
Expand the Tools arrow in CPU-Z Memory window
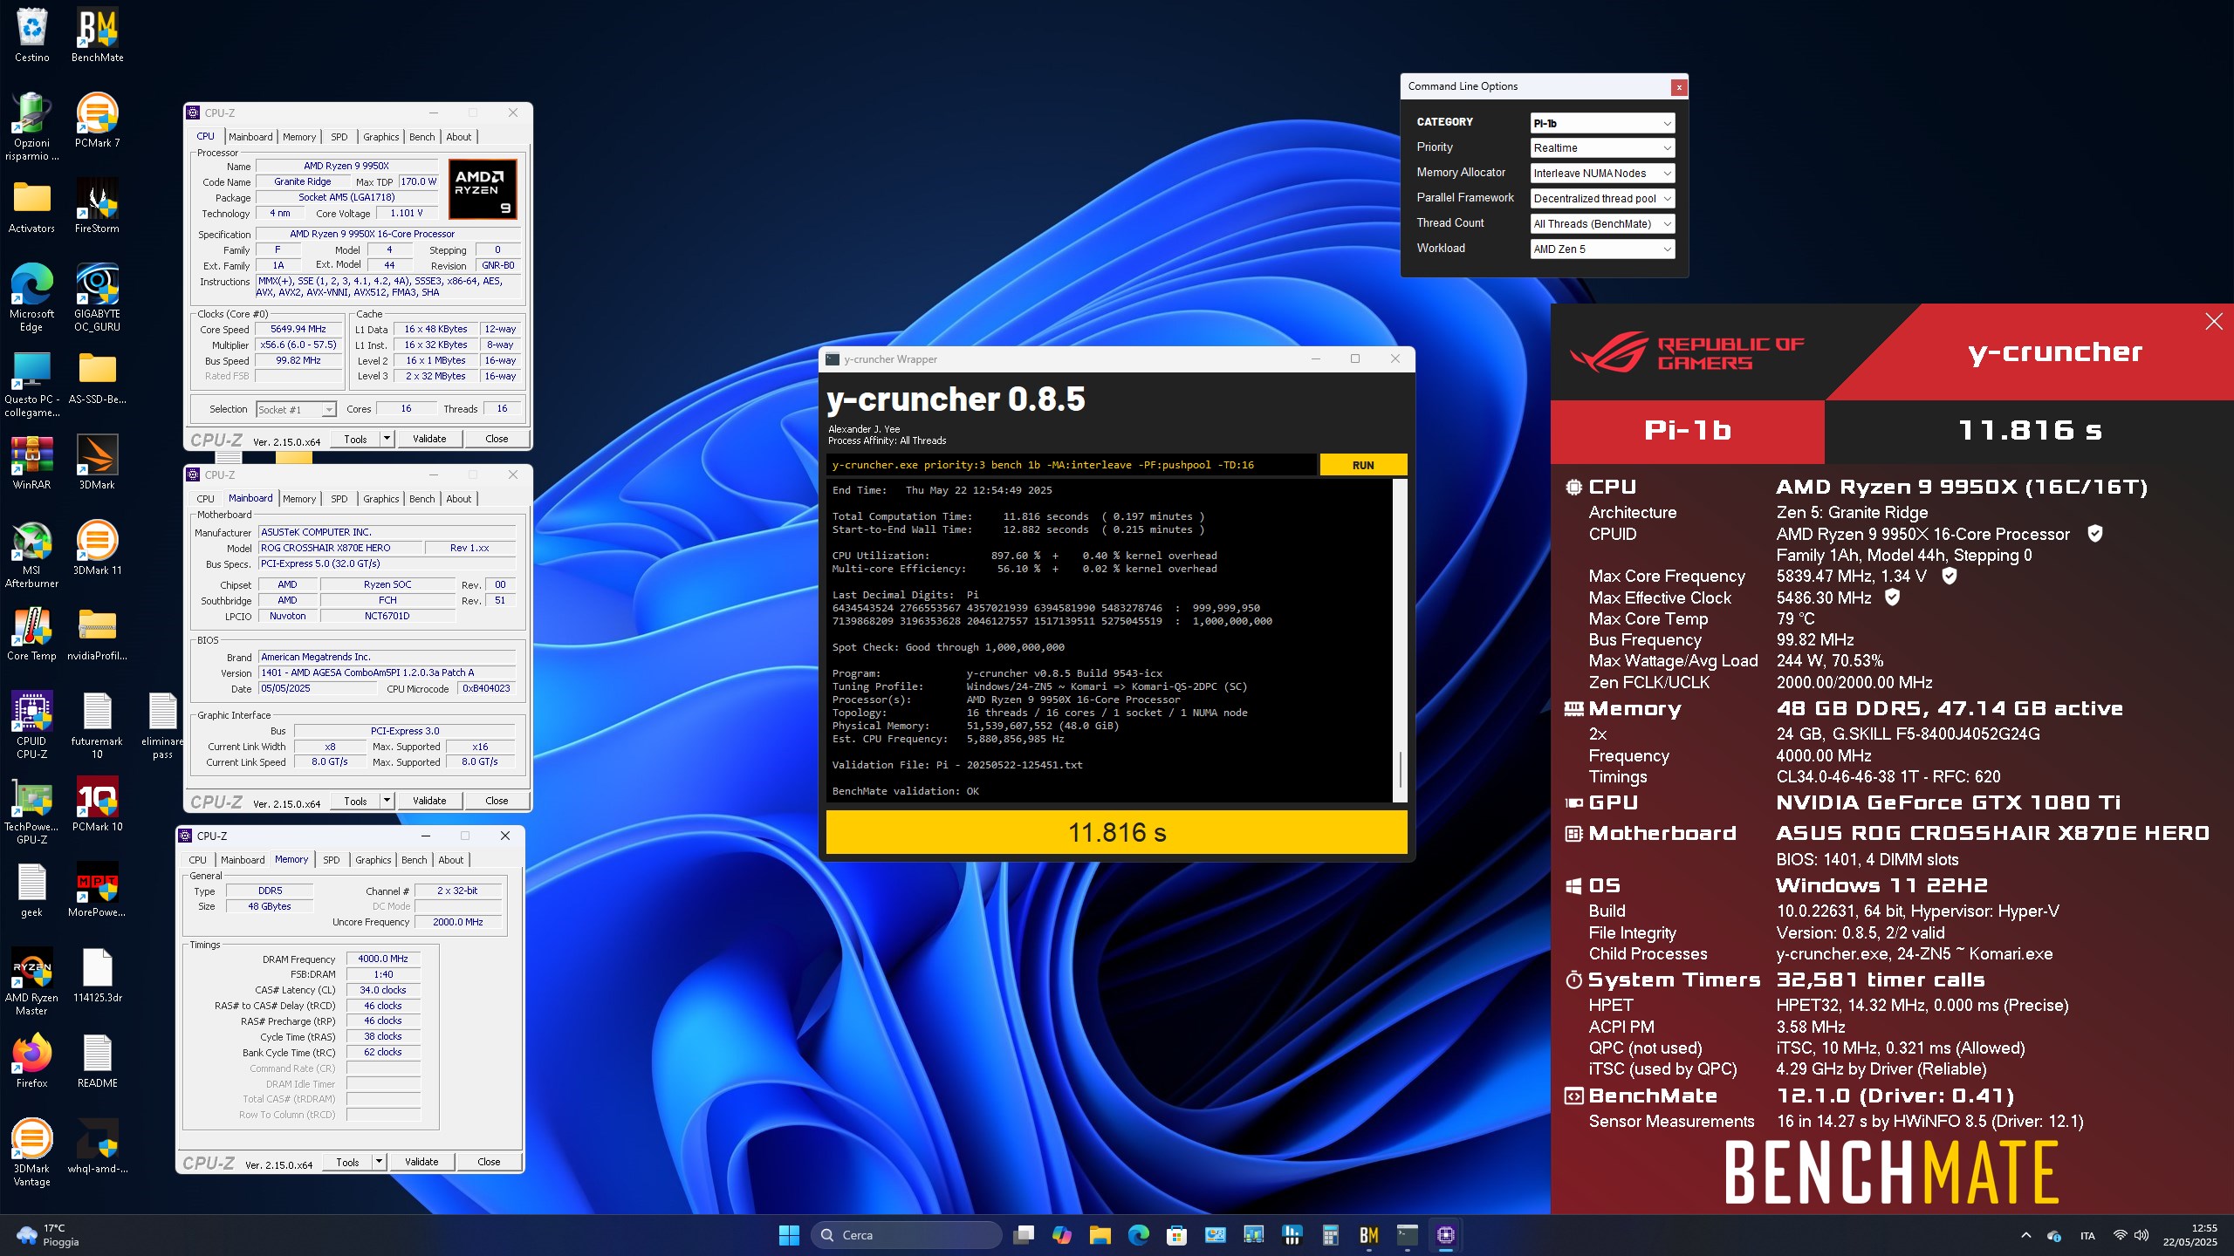[379, 1162]
